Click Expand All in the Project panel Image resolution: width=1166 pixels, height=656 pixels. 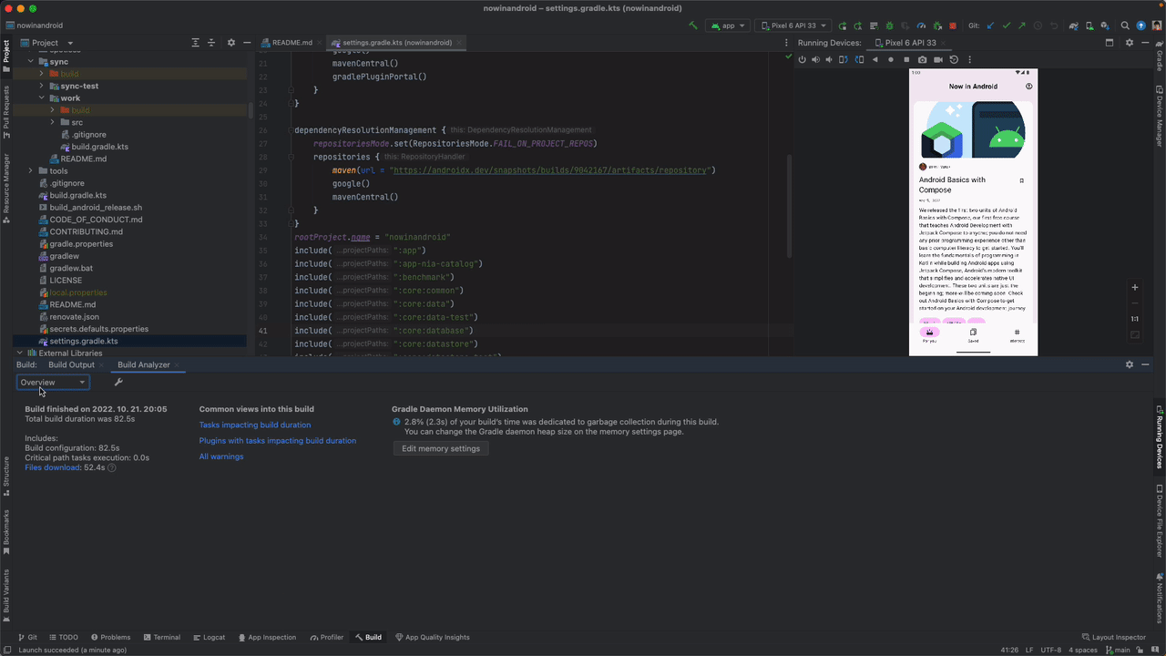195,43
